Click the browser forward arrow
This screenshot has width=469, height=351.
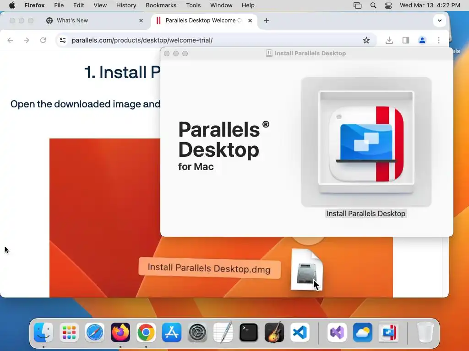27,40
